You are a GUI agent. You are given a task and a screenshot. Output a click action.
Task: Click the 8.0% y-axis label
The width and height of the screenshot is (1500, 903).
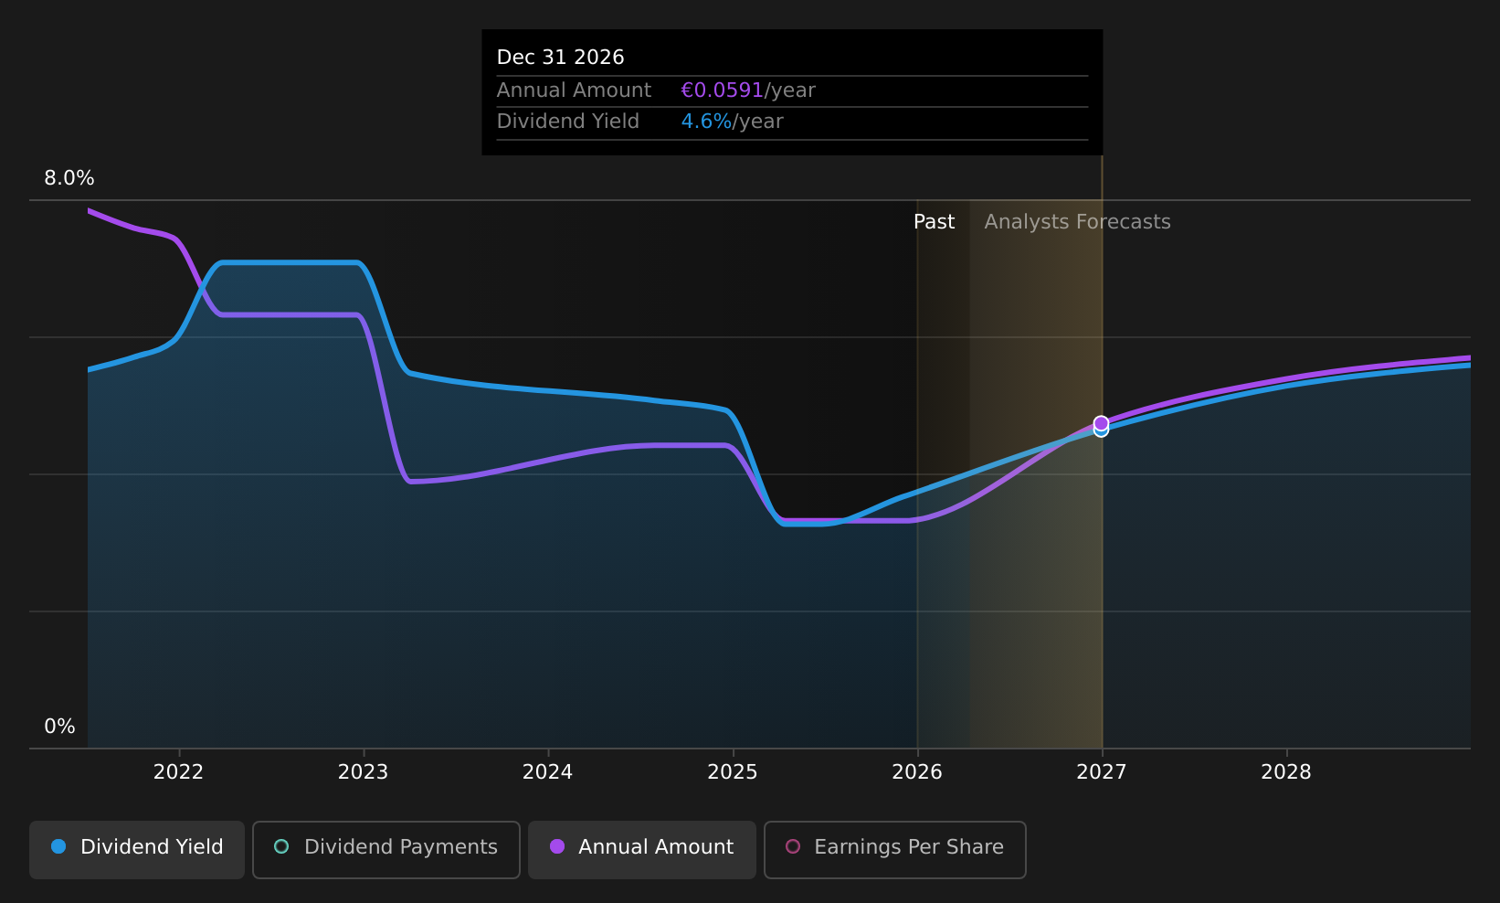click(x=69, y=178)
